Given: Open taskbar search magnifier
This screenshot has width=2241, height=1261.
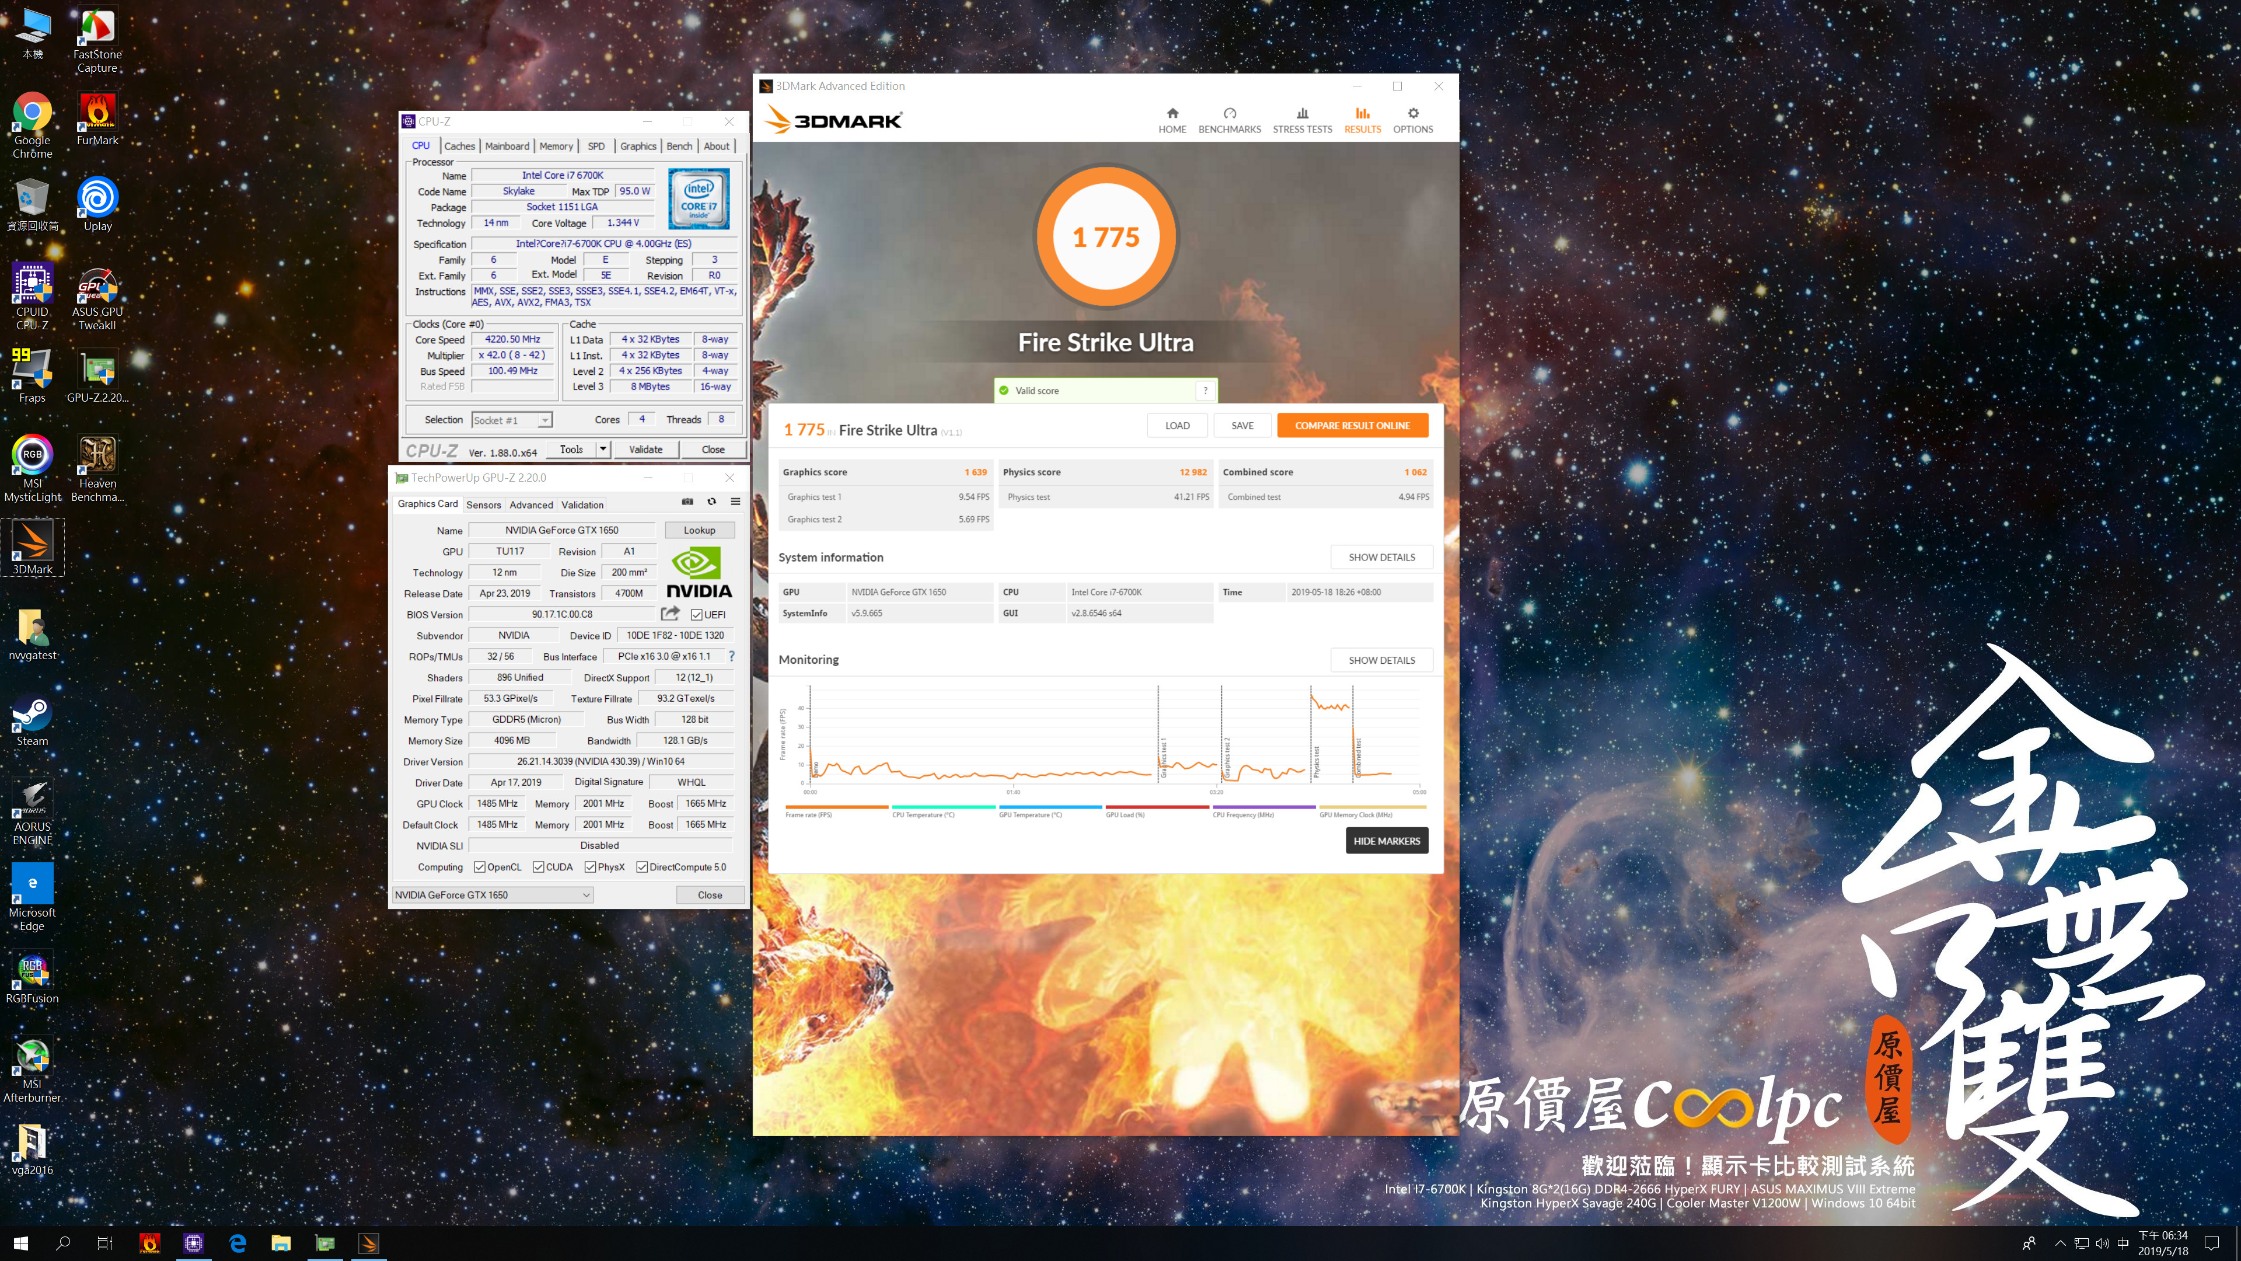Looking at the screenshot, I should (62, 1243).
